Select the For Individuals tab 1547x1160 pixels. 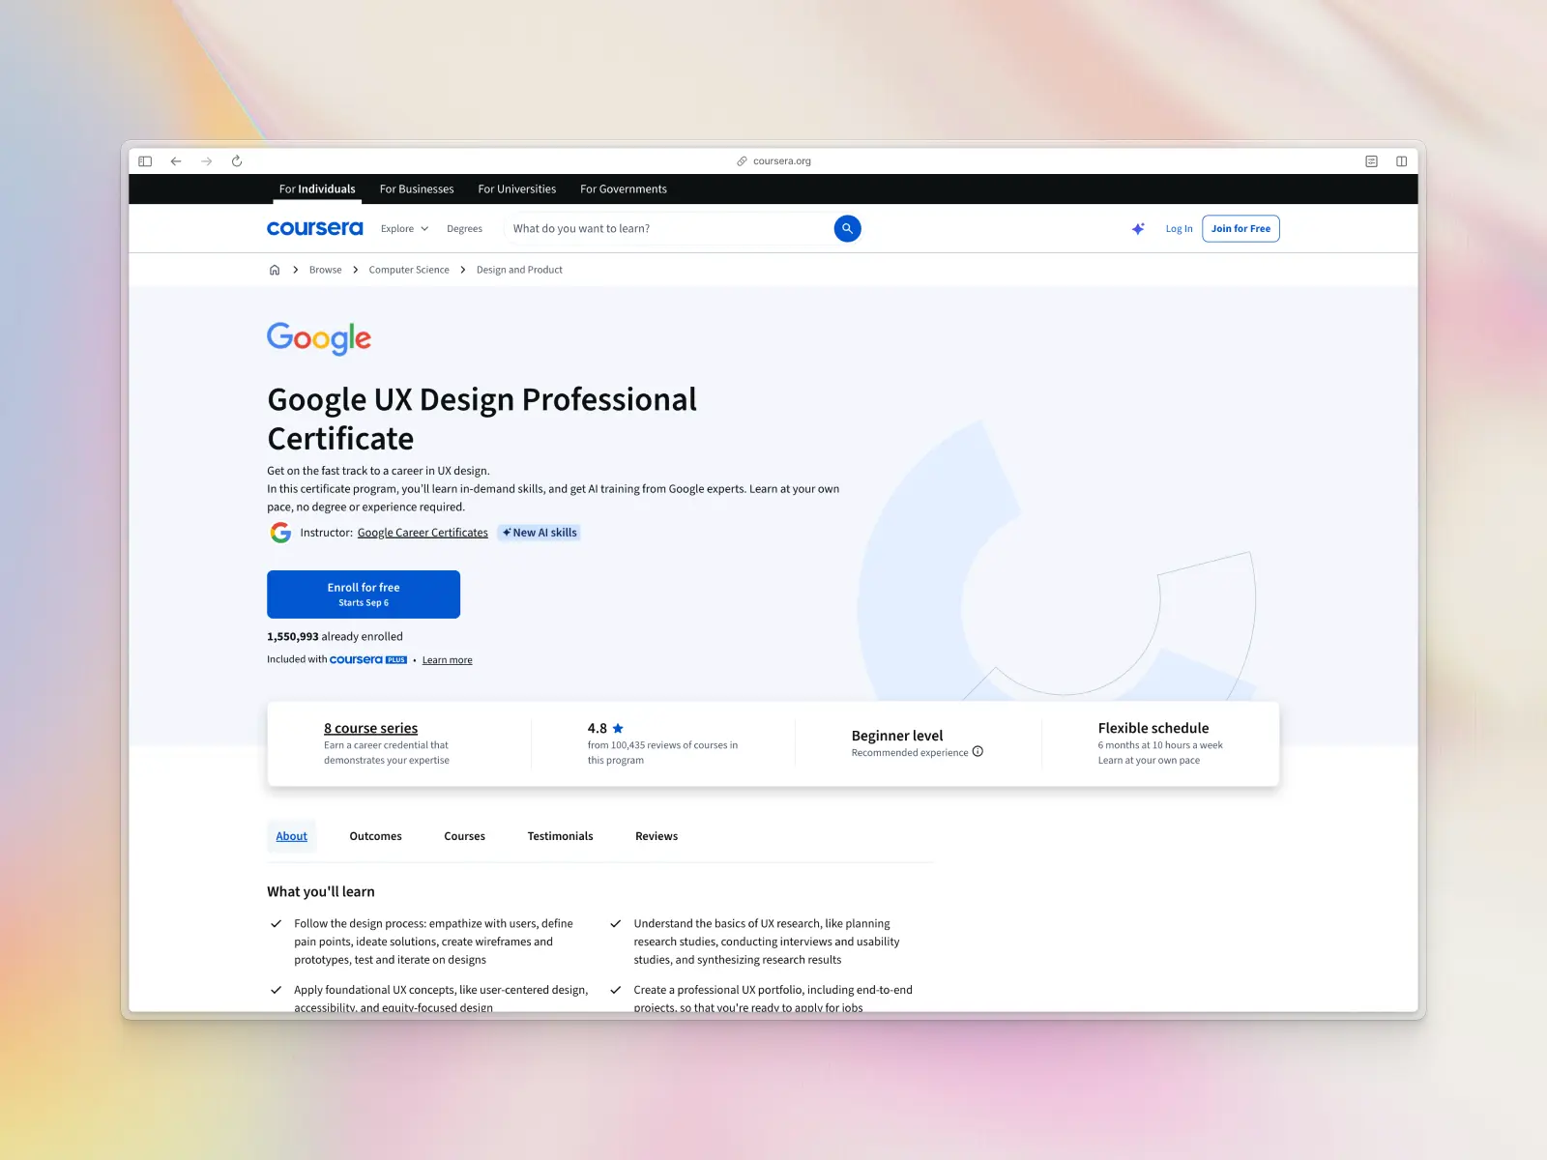click(x=317, y=188)
